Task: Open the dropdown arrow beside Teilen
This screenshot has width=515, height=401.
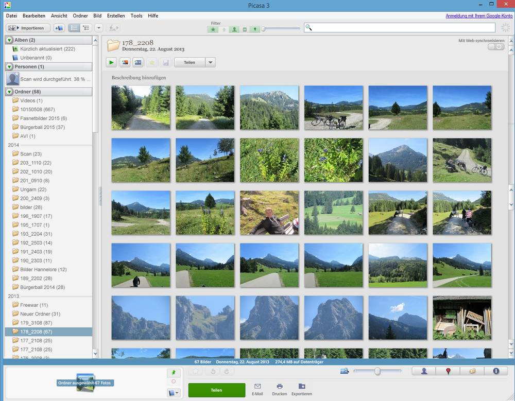Action: pyautogui.click(x=210, y=63)
